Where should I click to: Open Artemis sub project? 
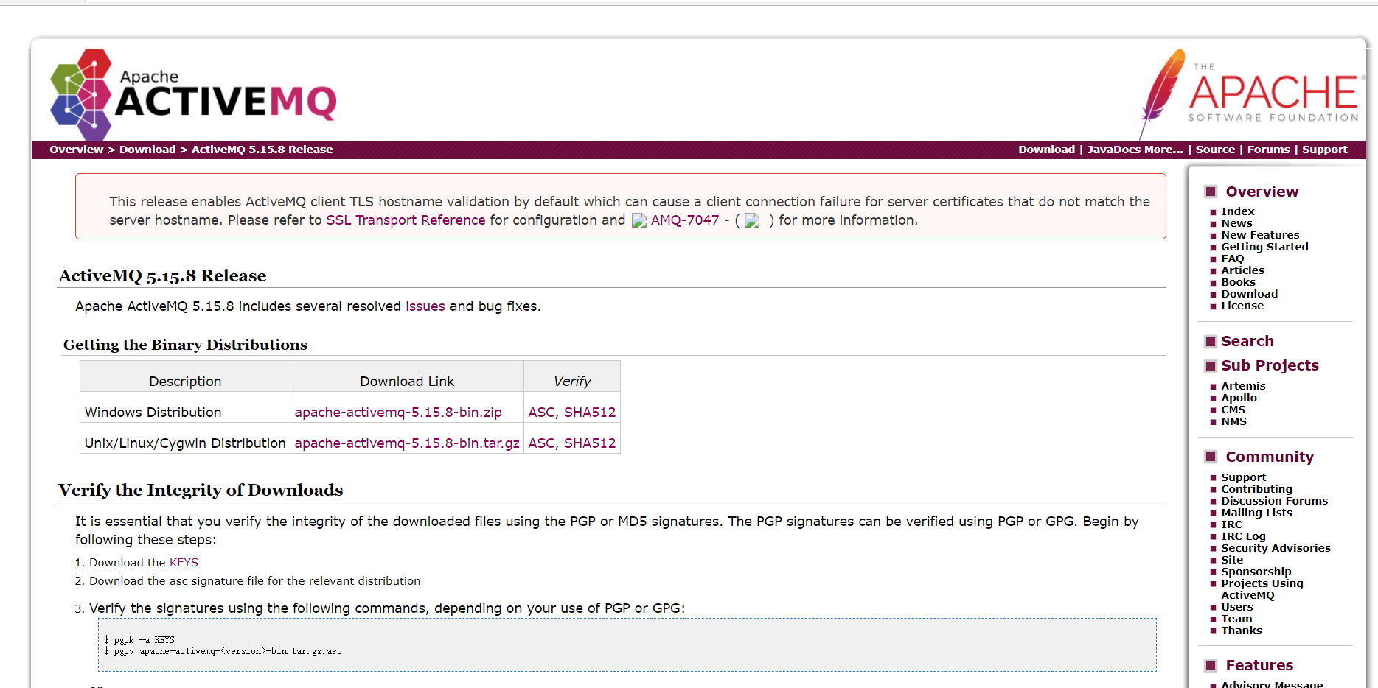(x=1243, y=386)
